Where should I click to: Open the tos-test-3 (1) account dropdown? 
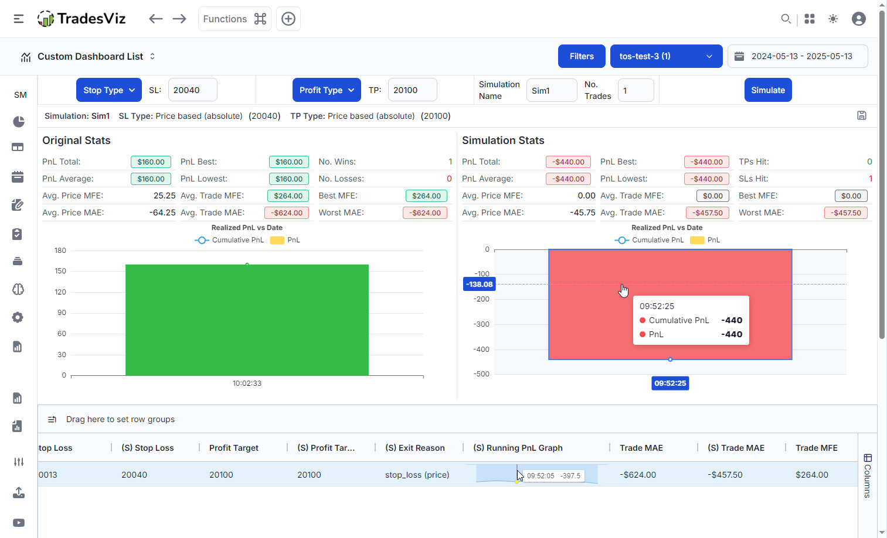click(666, 56)
